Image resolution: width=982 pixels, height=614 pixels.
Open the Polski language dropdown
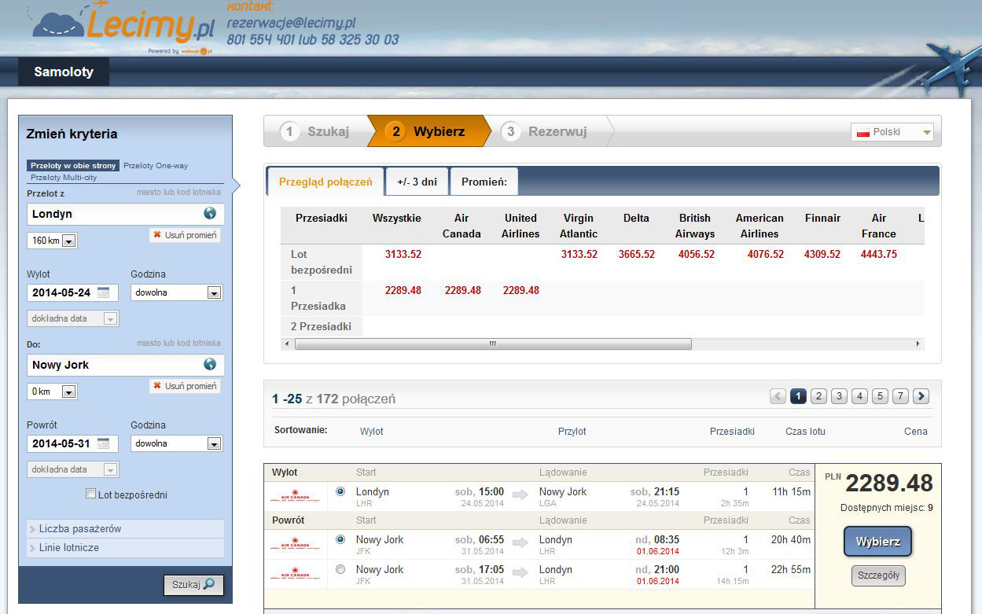tap(892, 132)
